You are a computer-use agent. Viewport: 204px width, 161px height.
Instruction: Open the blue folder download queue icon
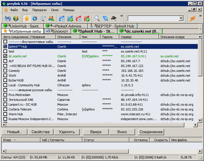(x=62, y=18)
